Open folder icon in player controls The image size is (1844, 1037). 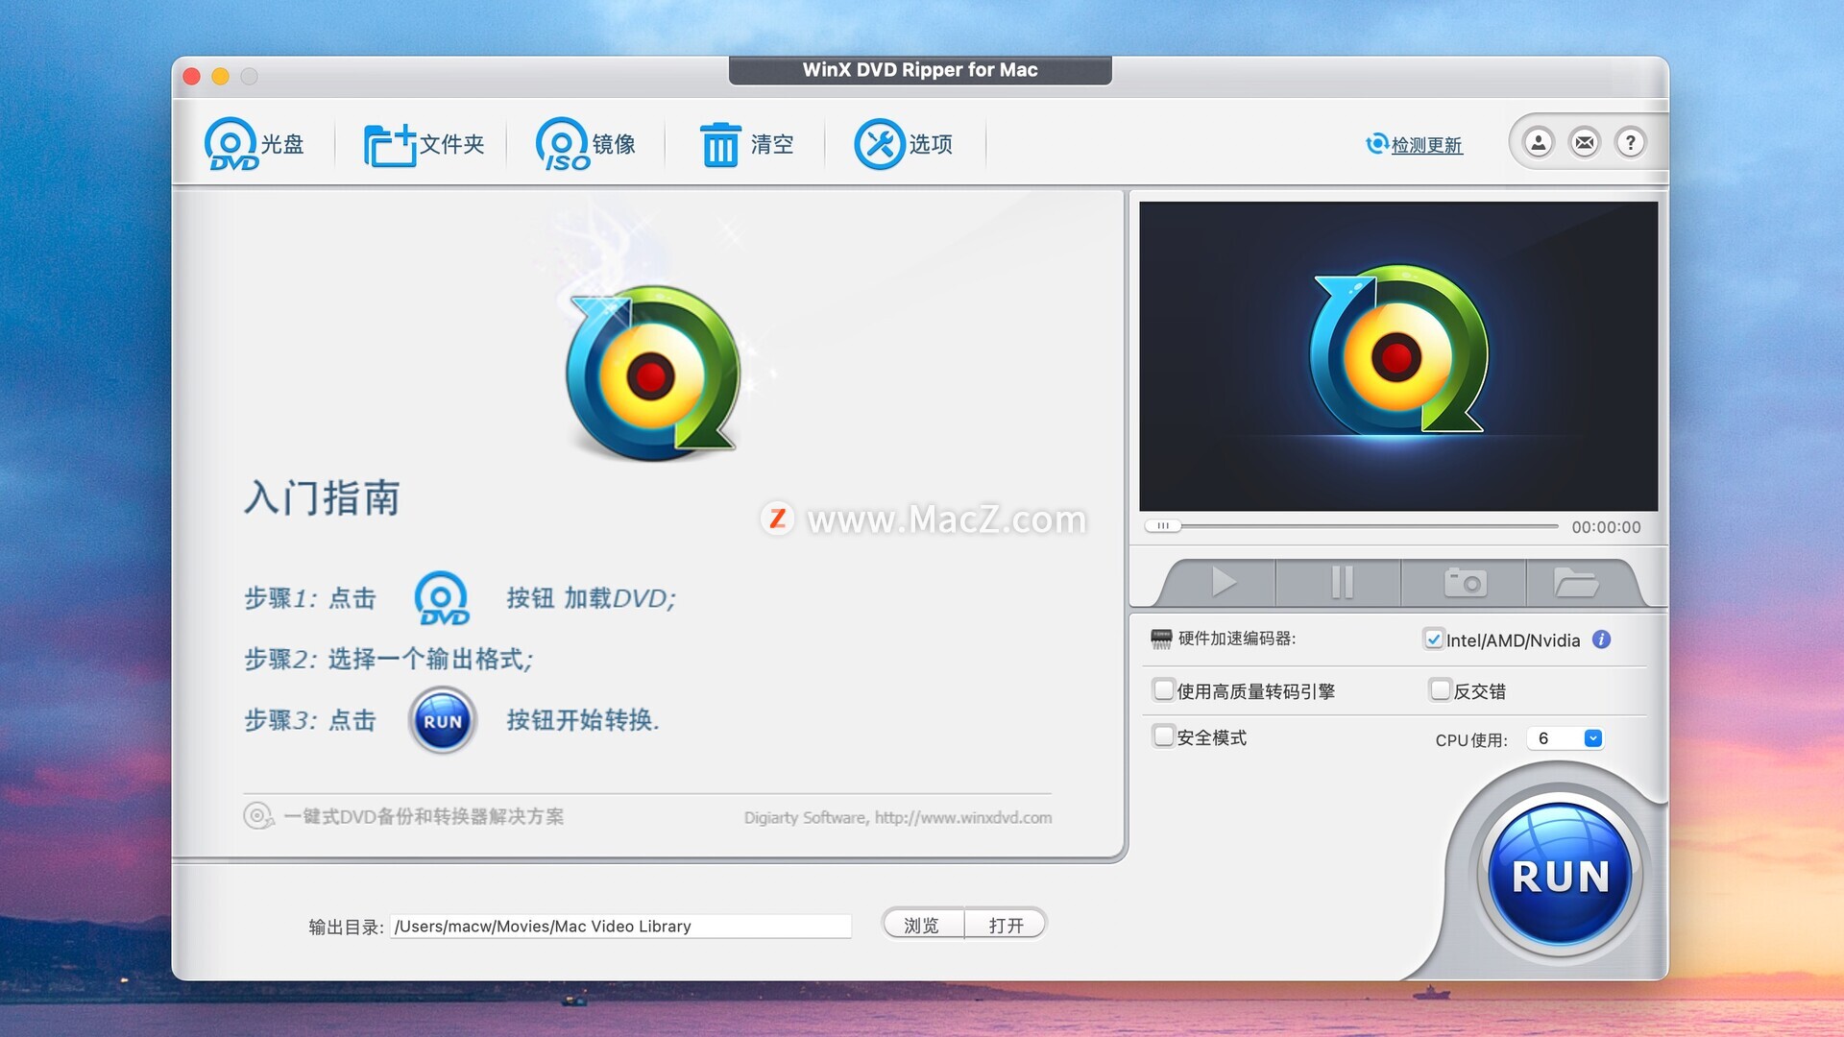click(1575, 582)
